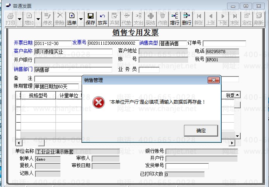Viewport: 269px width, 187px height.
Task: Click the table's vertical scrollbar down arrow
Action: (x=237, y=136)
